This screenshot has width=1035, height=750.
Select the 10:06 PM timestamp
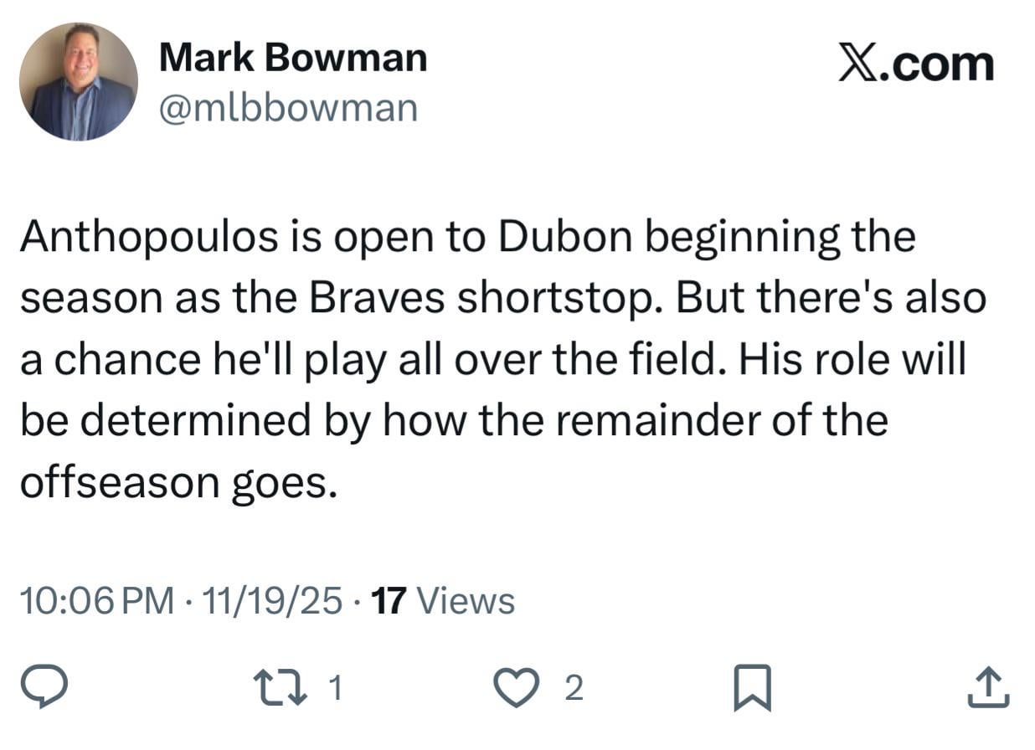(x=92, y=600)
